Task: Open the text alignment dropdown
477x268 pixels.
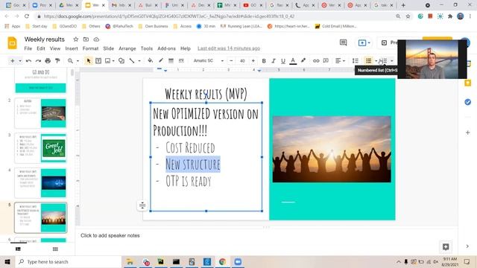Action: [340, 61]
